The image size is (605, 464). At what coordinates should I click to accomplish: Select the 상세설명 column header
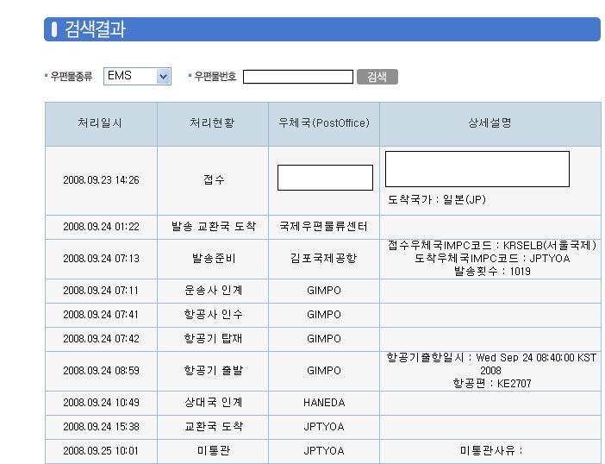pos(490,122)
